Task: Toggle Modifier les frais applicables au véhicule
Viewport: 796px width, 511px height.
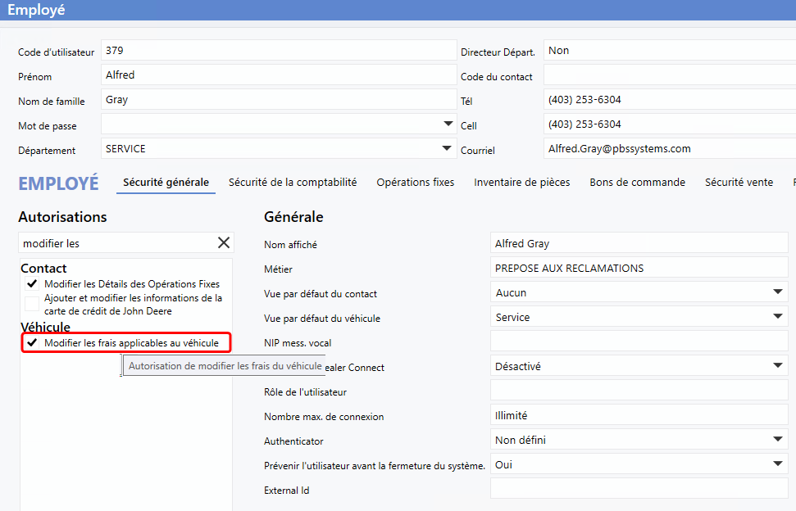Action: (x=33, y=342)
